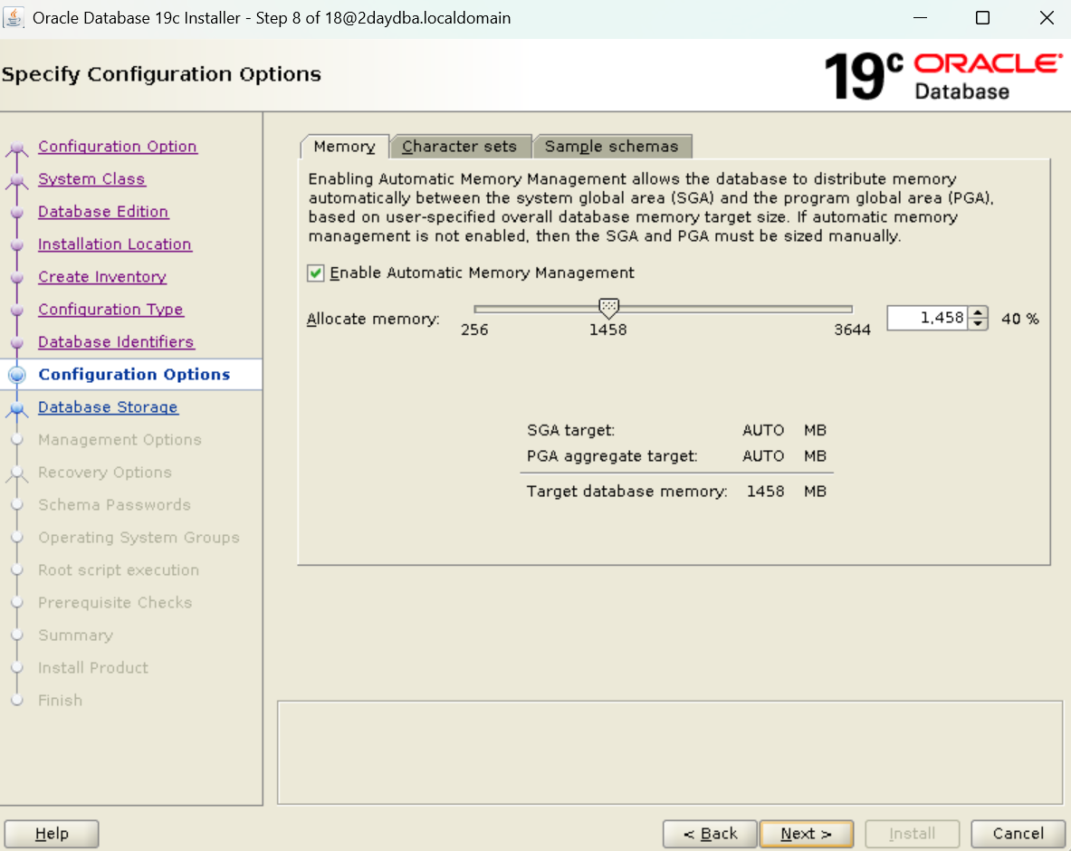The image size is (1071, 851).
Task: Open Create Inventory step link
Action: pyautogui.click(x=102, y=277)
